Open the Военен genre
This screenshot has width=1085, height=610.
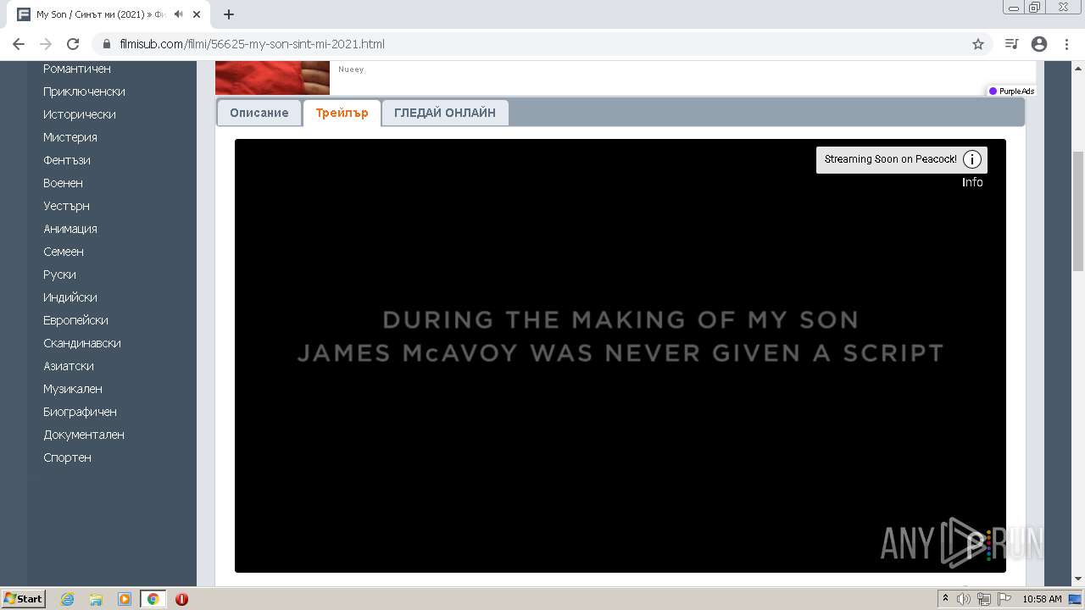point(63,183)
